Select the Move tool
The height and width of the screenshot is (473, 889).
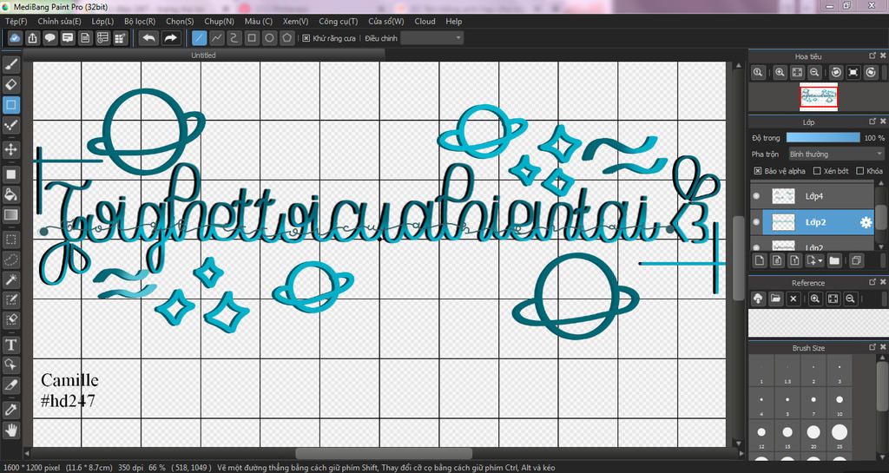tap(10, 149)
